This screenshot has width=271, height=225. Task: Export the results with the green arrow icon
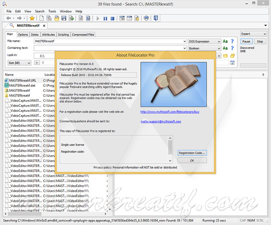tap(71, 18)
